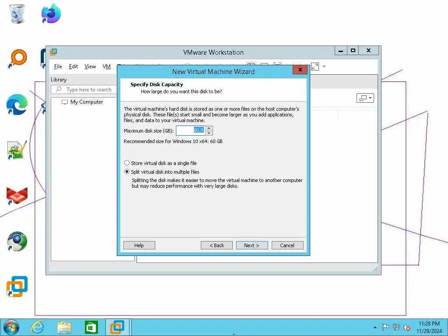Viewport: 448px width, 336px height.
Task: Click the resize grip of VMware window
Action: (x=375, y=269)
